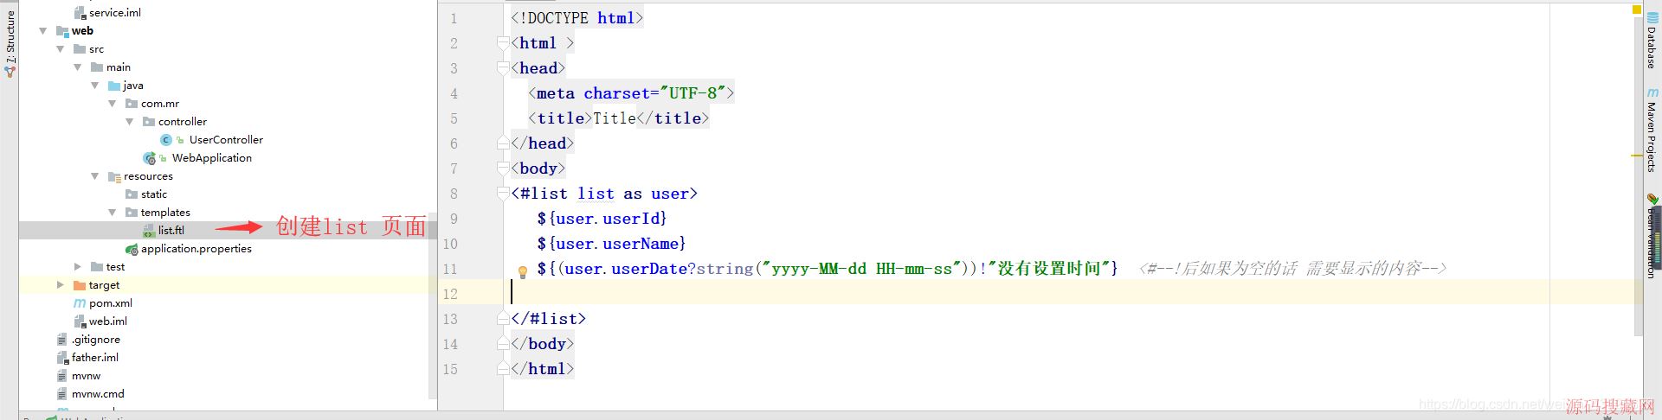Click the yellow lightbulb intention icon
This screenshot has width=1662, height=420.
click(522, 271)
